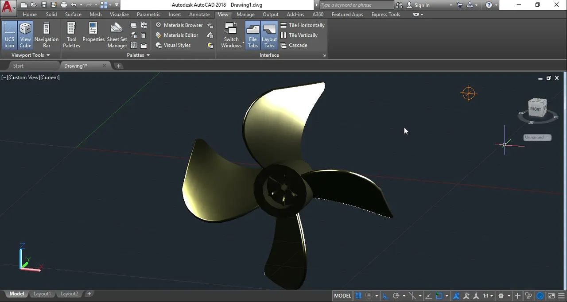Open the Properties palette
Screen dimensions: 567x302
coord(93,33)
